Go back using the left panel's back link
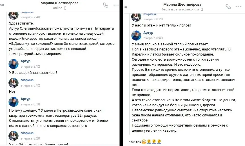This screenshot has height=146, width=245. (2, 5)
